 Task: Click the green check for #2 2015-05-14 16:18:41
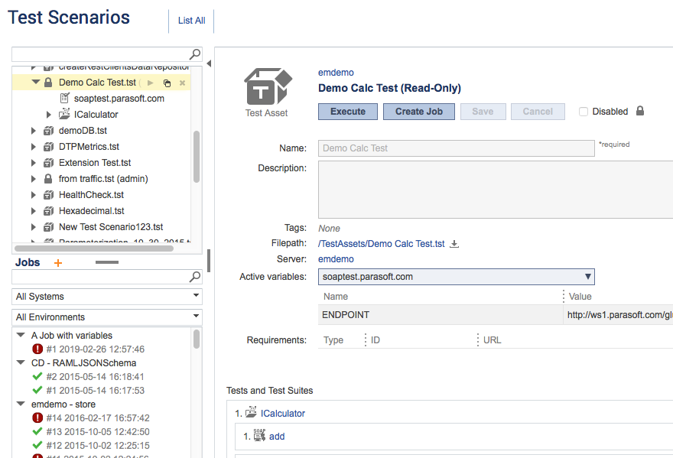pos(37,376)
